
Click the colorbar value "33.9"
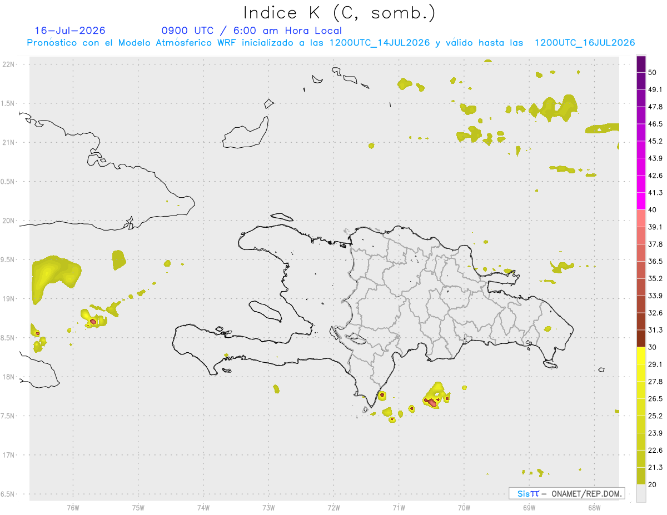point(655,296)
